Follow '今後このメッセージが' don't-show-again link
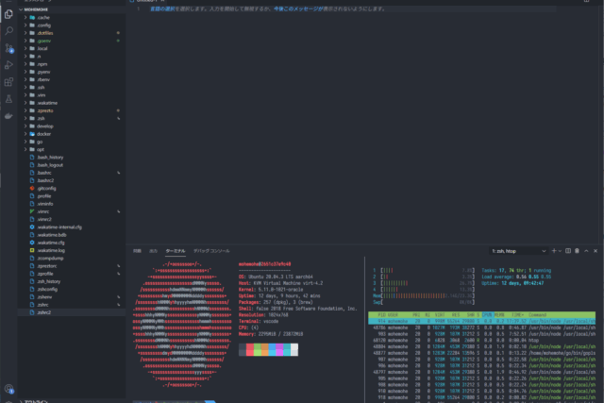This screenshot has height=403, width=604. tap(298, 8)
